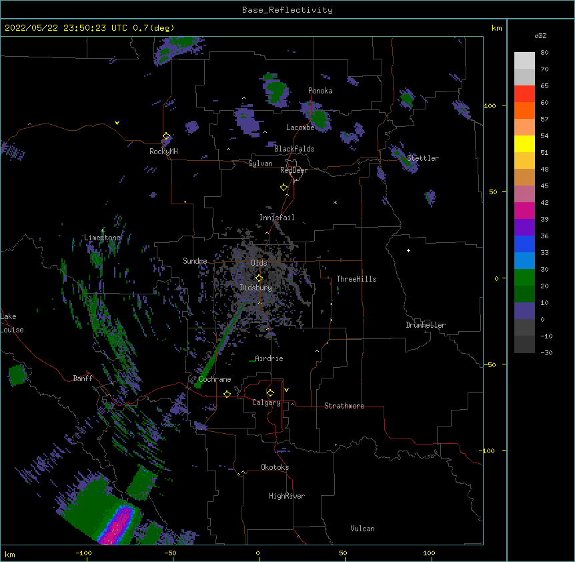Click the Cochrane city label
575x562 pixels.
pyautogui.click(x=215, y=379)
